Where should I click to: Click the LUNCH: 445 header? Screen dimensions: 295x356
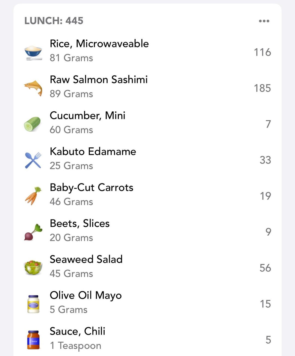tap(54, 21)
